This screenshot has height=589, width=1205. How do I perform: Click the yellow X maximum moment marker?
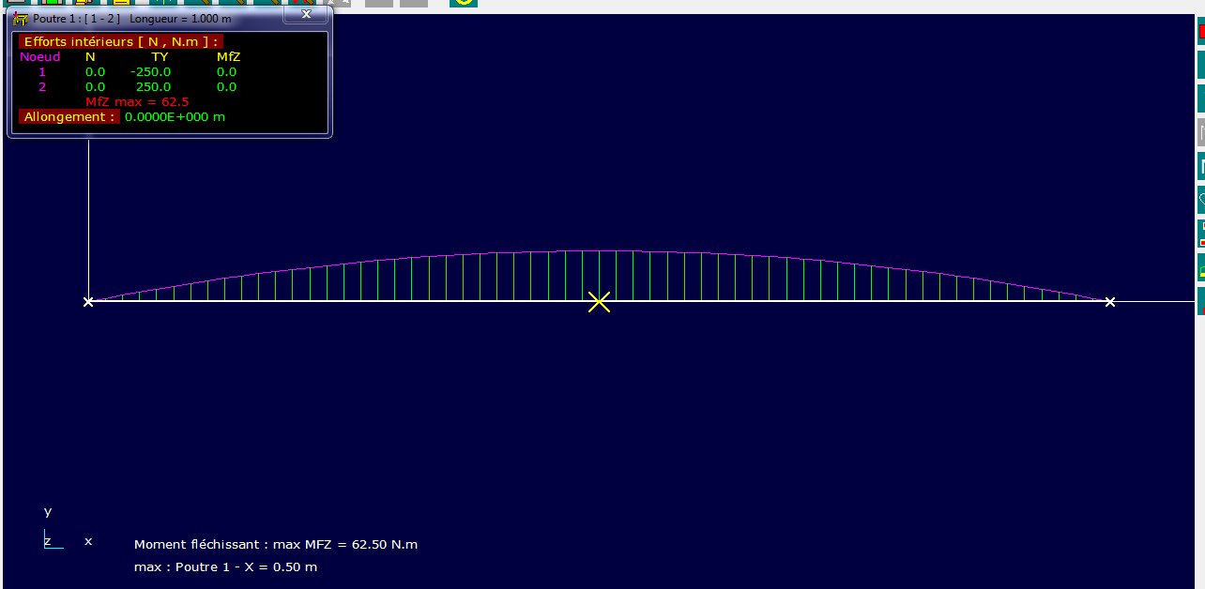point(599,302)
